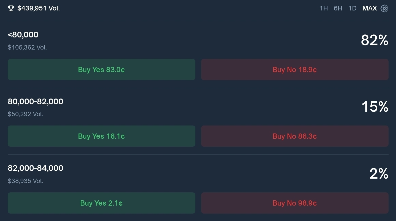
Task: Click Buy No 18.9¢ button
Action: pyautogui.click(x=295, y=70)
